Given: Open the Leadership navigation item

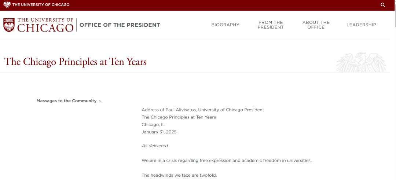Looking at the screenshot, I should (361, 25).
